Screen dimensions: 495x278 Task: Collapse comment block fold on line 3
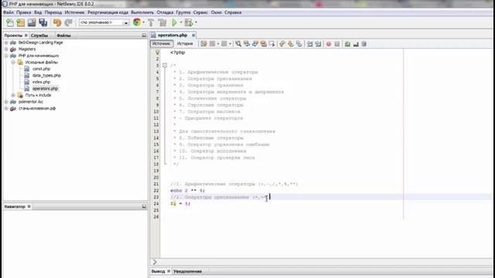(x=165, y=65)
